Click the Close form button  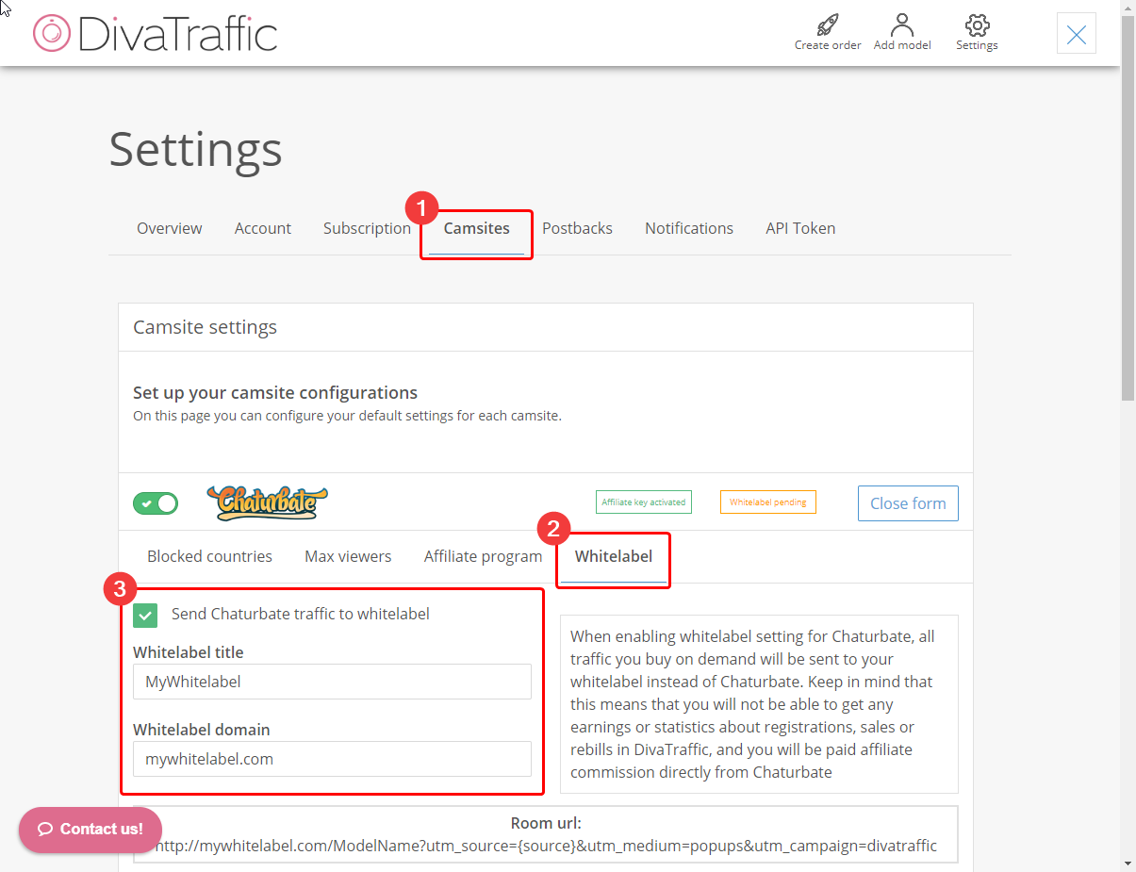click(x=908, y=503)
